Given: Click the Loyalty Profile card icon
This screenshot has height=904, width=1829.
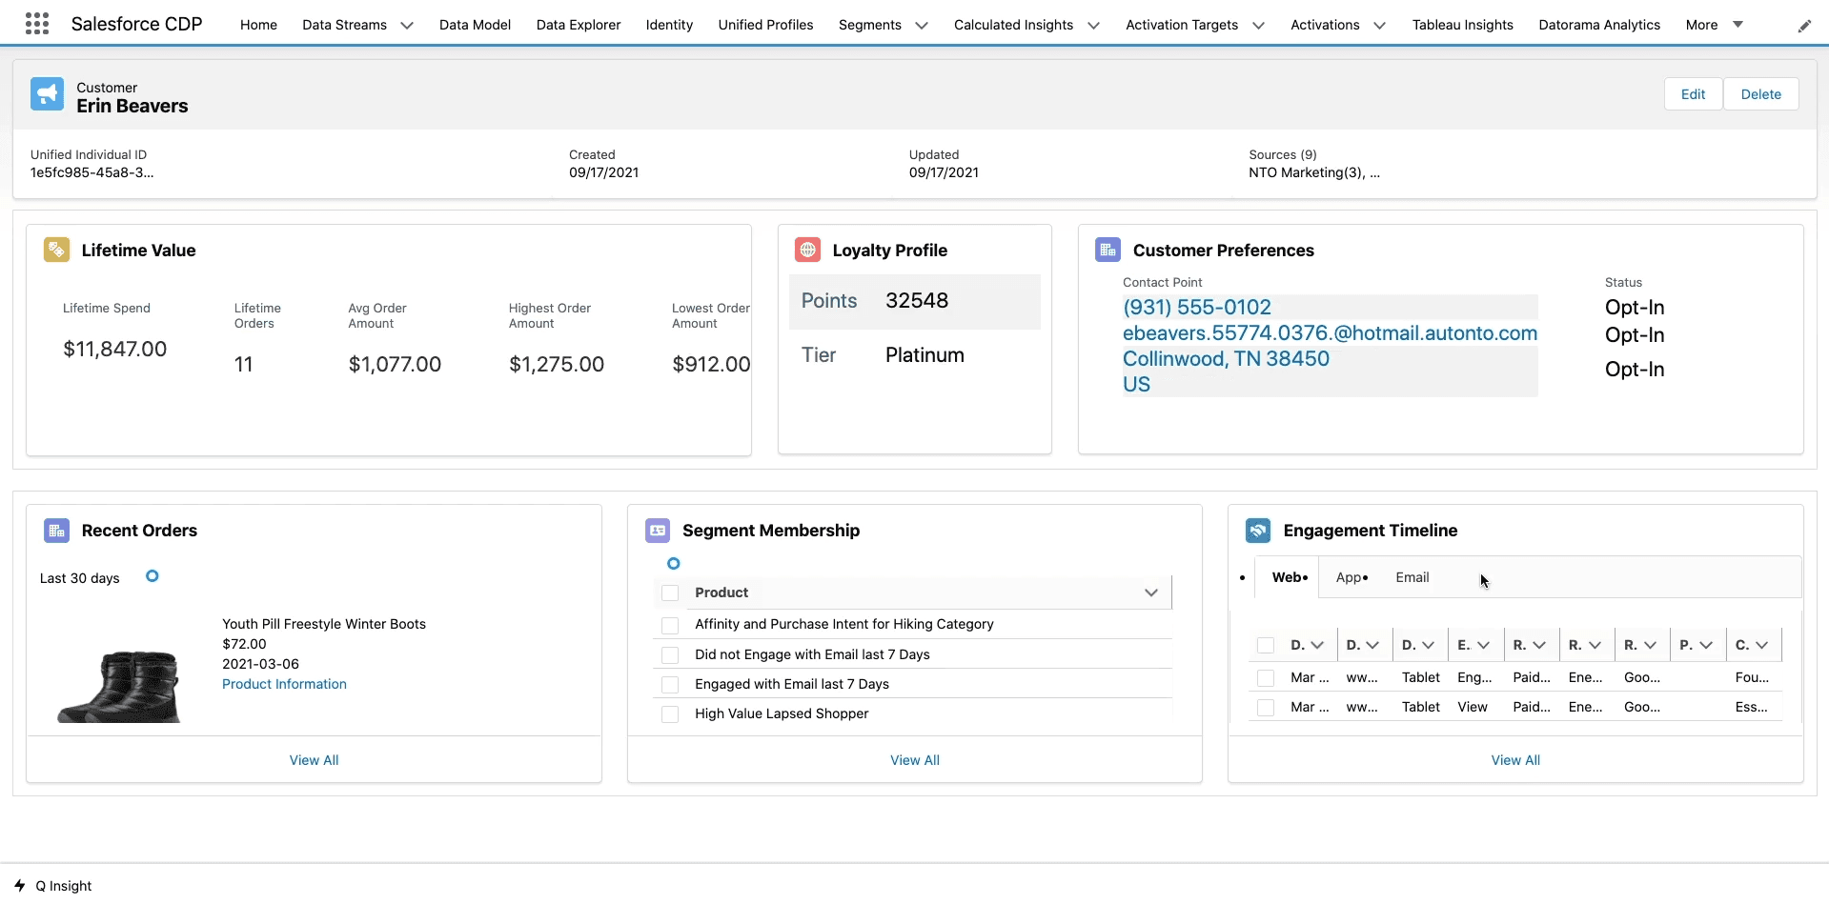Looking at the screenshot, I should 808,250.
